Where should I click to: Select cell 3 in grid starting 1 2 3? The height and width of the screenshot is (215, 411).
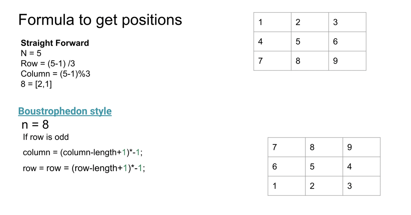(x=347, y=22)
